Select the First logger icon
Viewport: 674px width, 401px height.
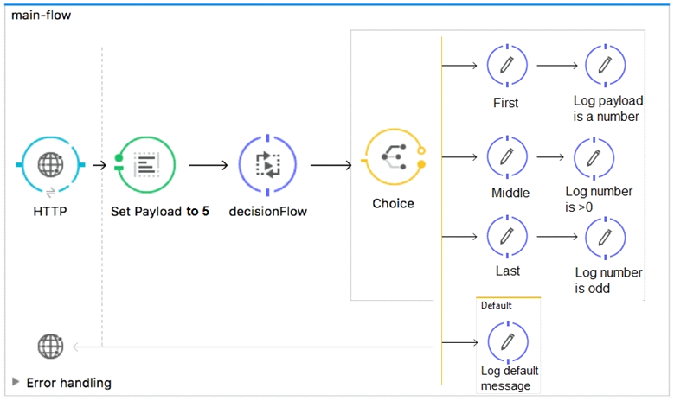[x=507, y=66]
